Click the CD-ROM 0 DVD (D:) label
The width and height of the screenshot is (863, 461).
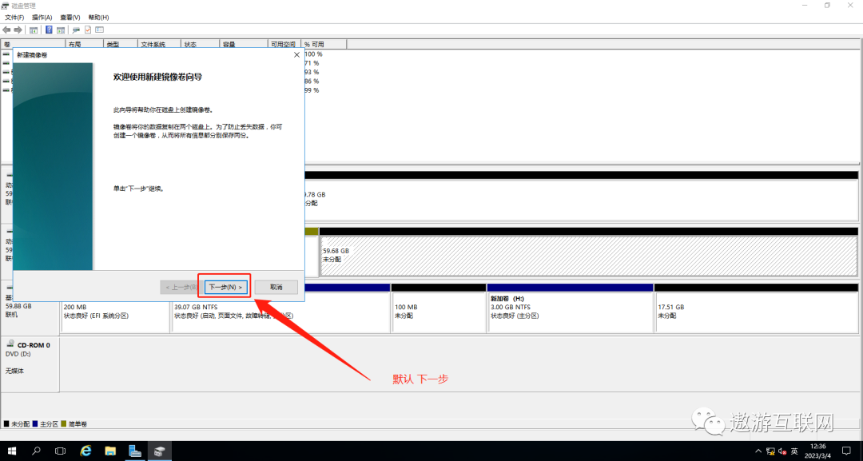[x=18, y=354]
